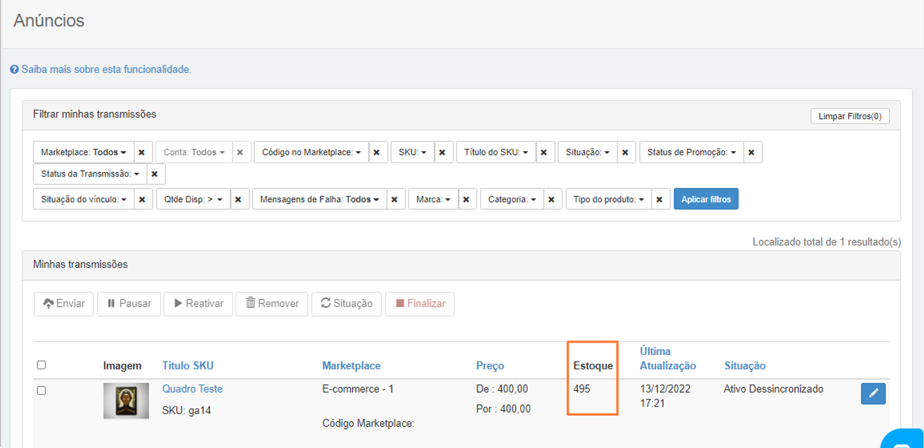Clear the Status da Transmissão filter X
The height and width of the screenshot is (448, 924).
click(x=155, y=174)
